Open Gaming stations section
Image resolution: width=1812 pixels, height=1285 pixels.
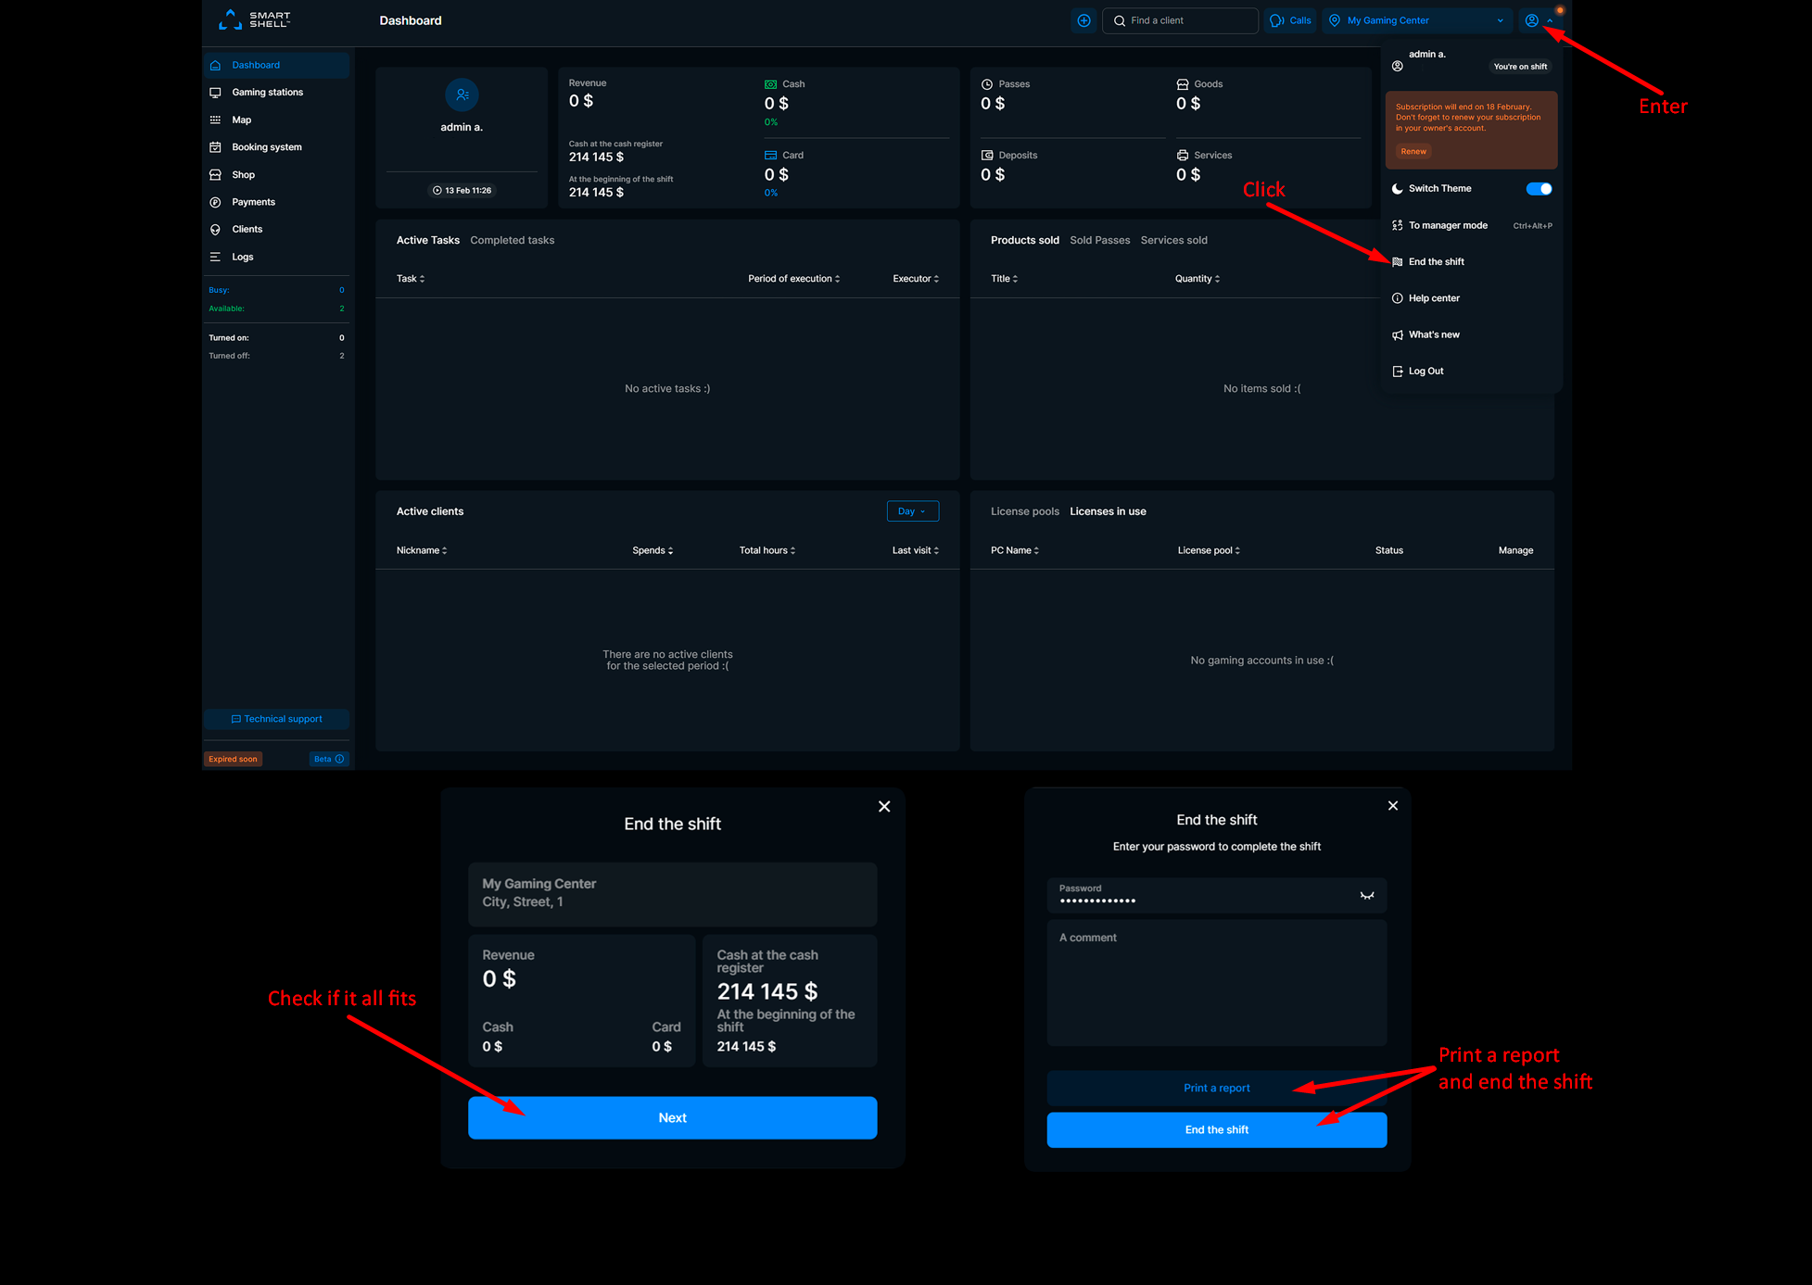coord(276,93)
